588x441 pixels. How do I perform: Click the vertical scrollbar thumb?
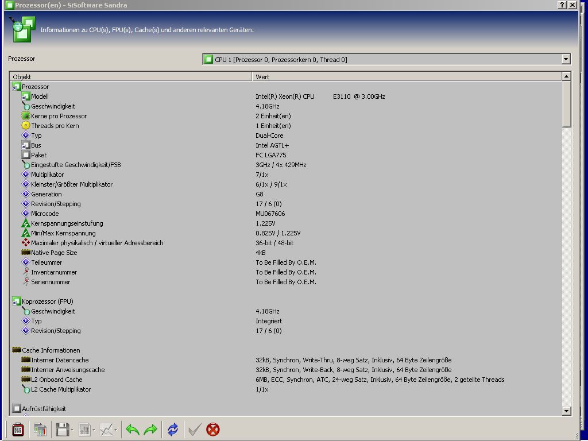[566, 105]
